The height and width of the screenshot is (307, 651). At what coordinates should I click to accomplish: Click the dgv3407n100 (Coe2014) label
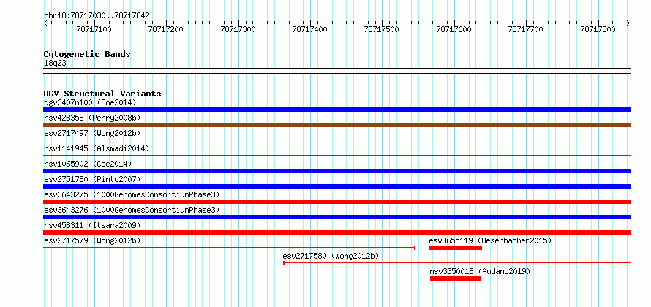click(90, 102)
